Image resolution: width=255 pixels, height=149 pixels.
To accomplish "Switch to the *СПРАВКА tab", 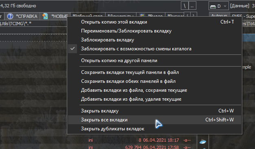I will pyautogui.click(x=22, y=16).
